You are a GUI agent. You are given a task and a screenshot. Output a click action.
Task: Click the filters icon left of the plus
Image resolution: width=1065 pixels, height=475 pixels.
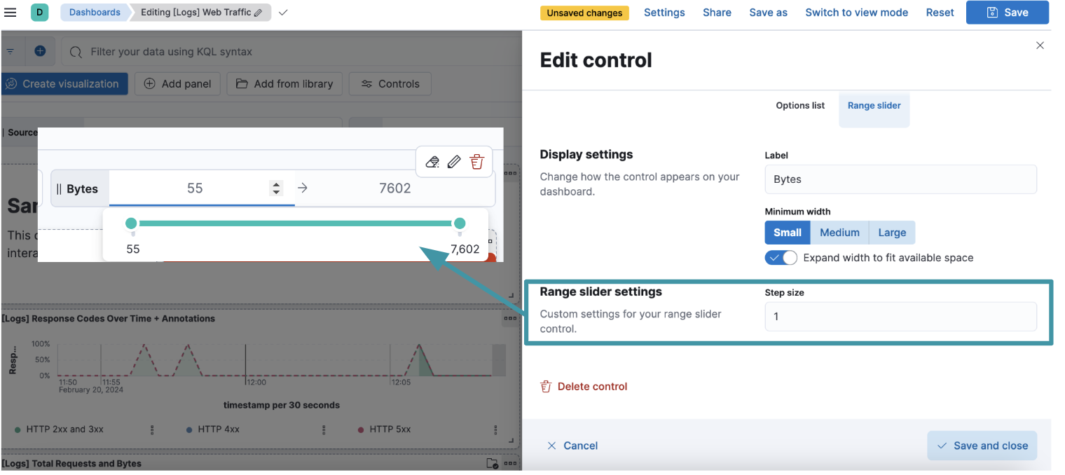point(11,51)
